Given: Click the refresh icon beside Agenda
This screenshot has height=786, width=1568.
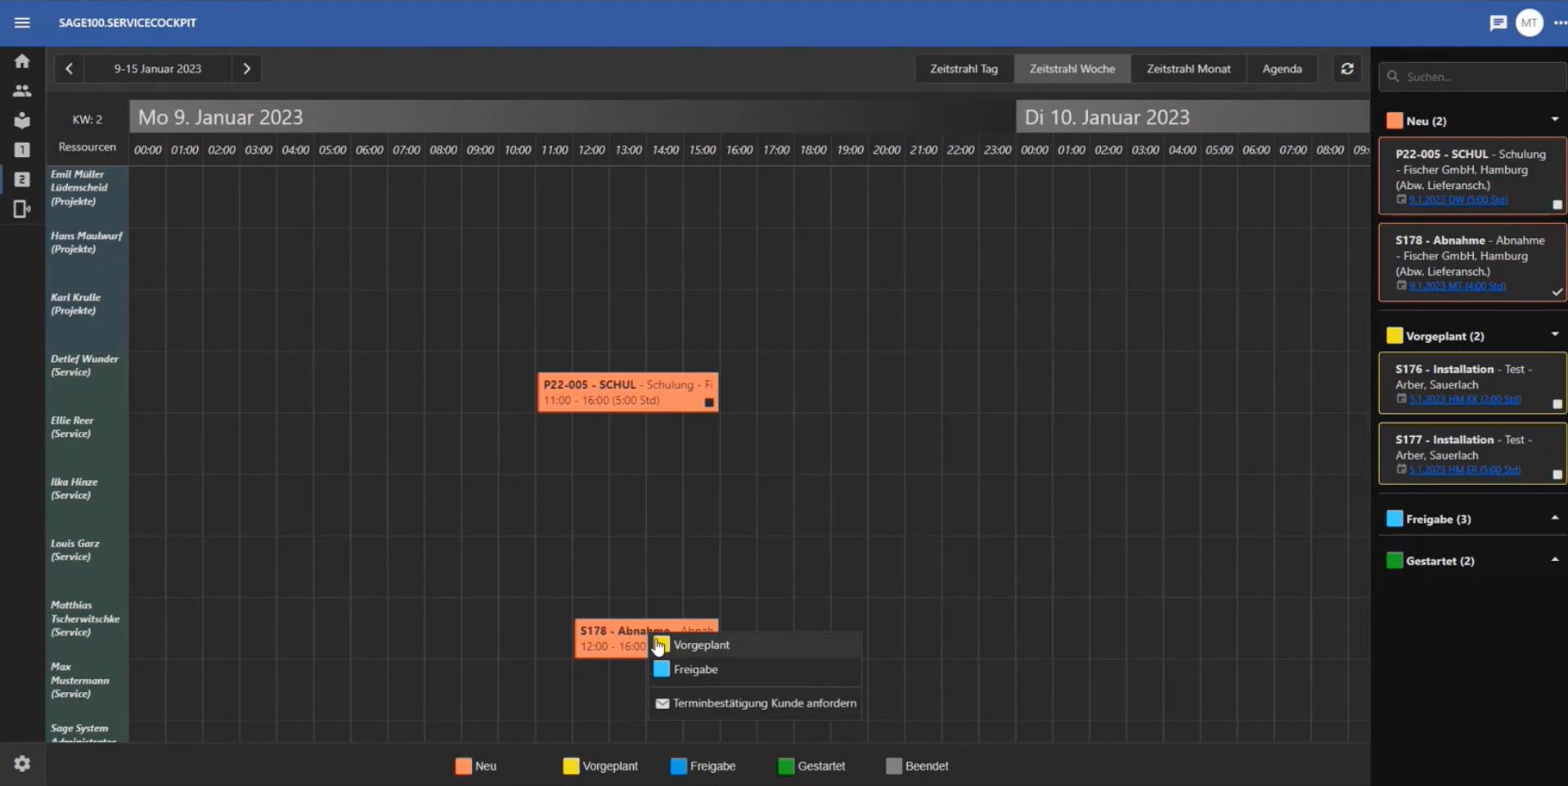Looking at the screenshot, I should coord(1347,69).
